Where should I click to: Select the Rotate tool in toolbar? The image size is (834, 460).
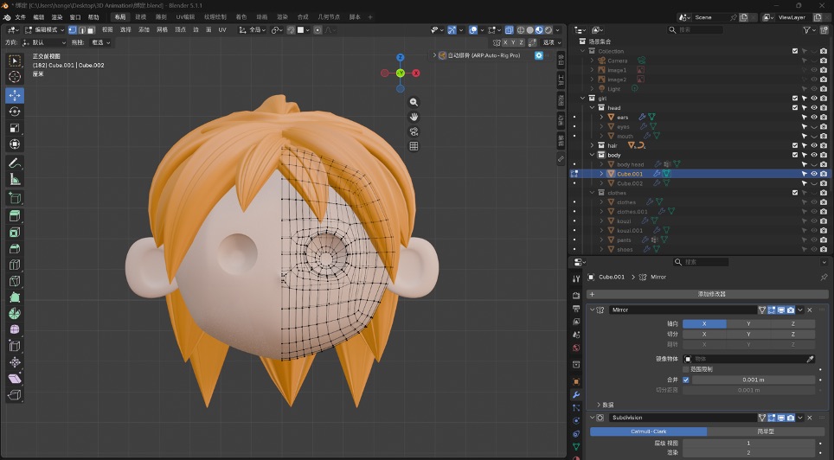(15, 112)
